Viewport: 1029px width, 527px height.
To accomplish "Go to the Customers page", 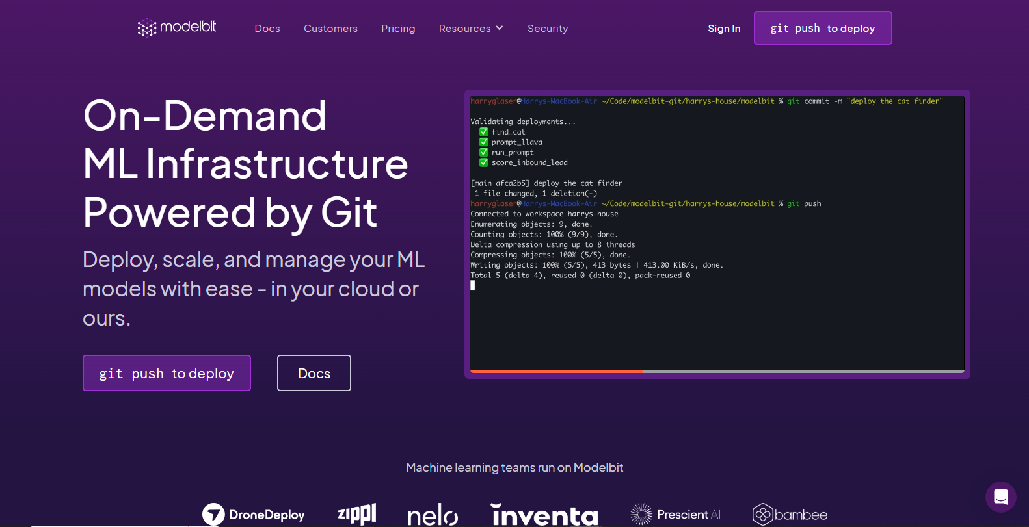I will pyautogui.click(x=330, y=29).
